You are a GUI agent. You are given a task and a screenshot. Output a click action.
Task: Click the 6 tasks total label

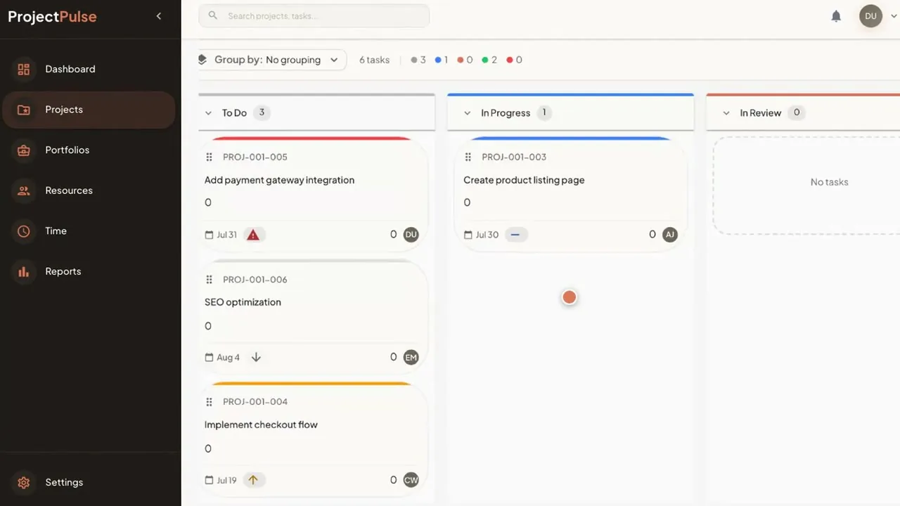pyautogui.click(x=374, y=60)
